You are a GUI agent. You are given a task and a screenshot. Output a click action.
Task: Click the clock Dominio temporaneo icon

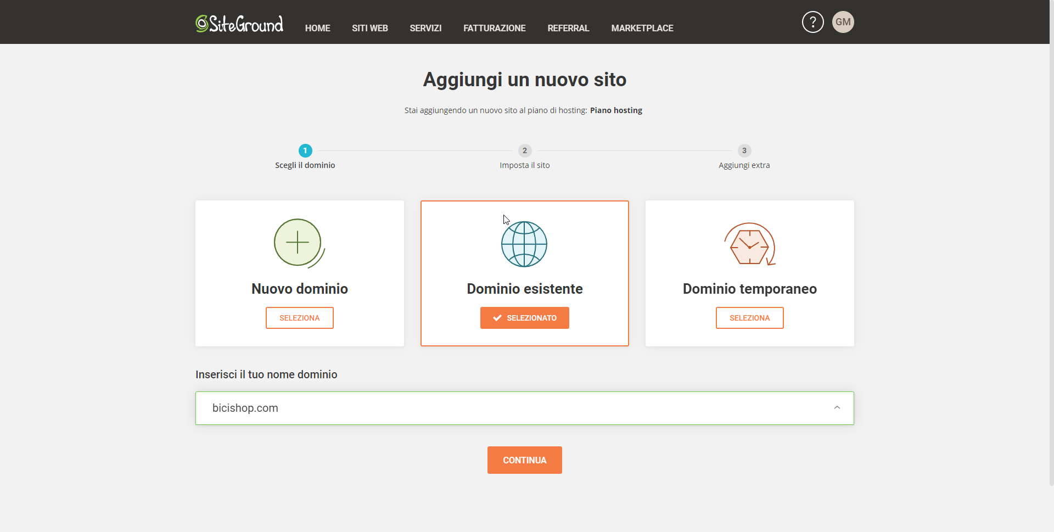point(749,244)
